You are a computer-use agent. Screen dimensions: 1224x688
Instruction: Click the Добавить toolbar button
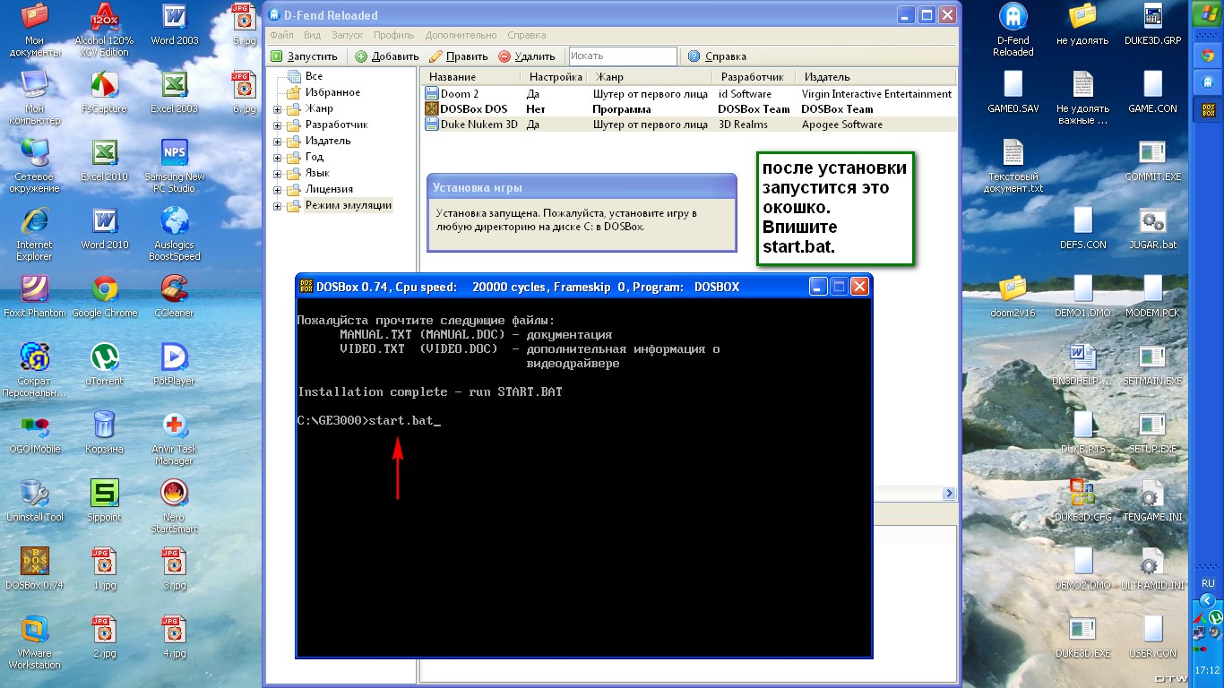coord(387,56)
